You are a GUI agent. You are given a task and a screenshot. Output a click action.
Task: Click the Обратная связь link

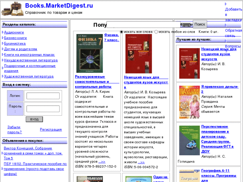click(234, 33)
